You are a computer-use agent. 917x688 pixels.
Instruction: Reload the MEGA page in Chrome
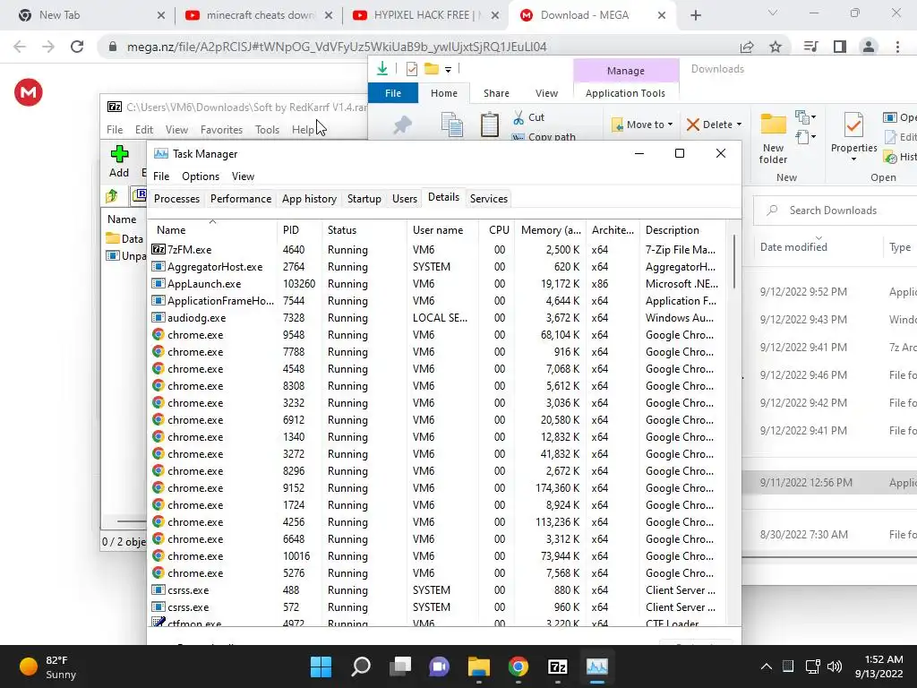coord(77,47)
